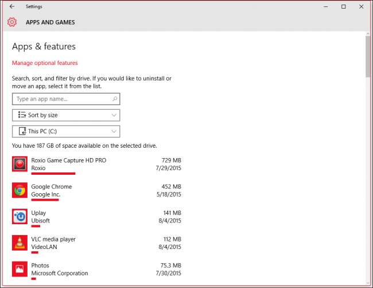Minimize the Settings window
Screen dimensions: 373x288
pyautogui.click(x=326, y=7)
